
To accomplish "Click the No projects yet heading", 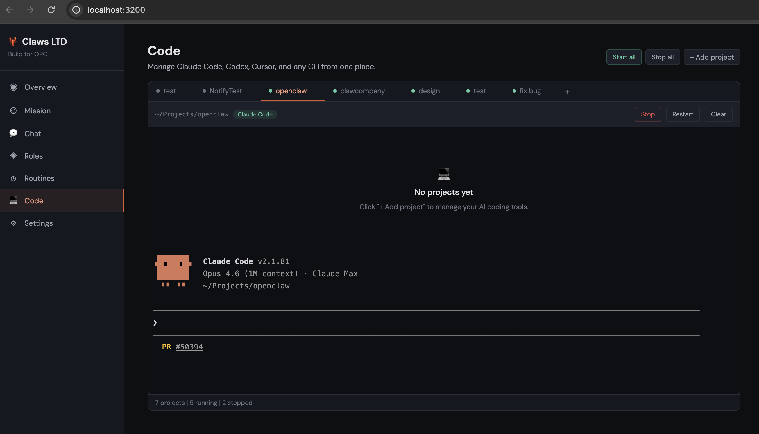I will (444, 192).
